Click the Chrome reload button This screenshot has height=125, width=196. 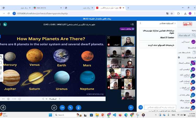pos(9,14)
